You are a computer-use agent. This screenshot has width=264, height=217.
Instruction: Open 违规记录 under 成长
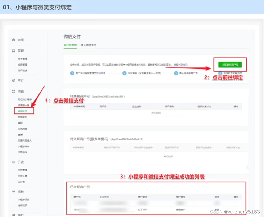pyautogui.click(x=22, y=206)
